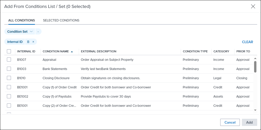Click the scrollbar up arrow

[x=255, y=58]
